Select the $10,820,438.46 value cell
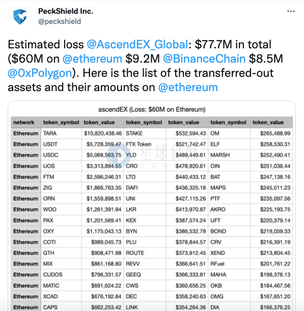Viewport: 304px width, 311px height. pos(102,133)
